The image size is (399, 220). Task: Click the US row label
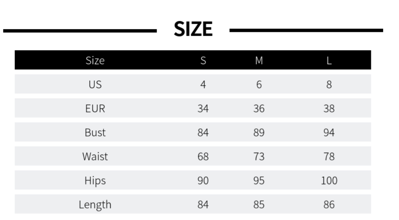coord(95,85)
